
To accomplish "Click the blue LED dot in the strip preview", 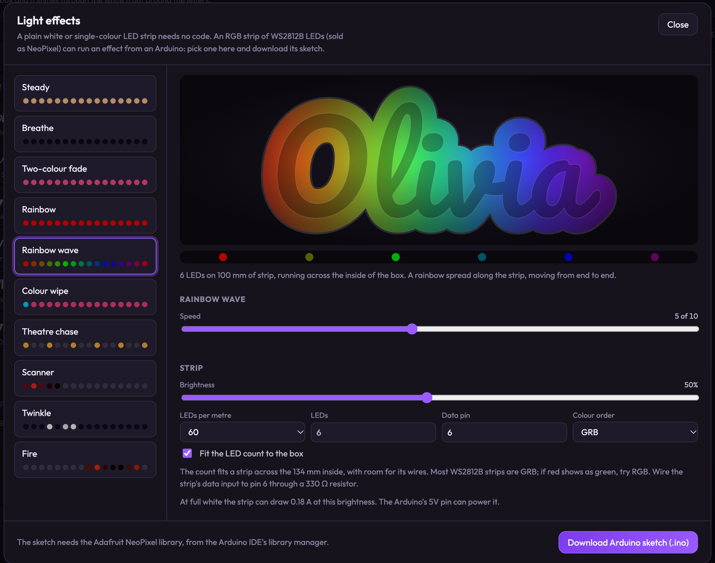I will [568, 257].
